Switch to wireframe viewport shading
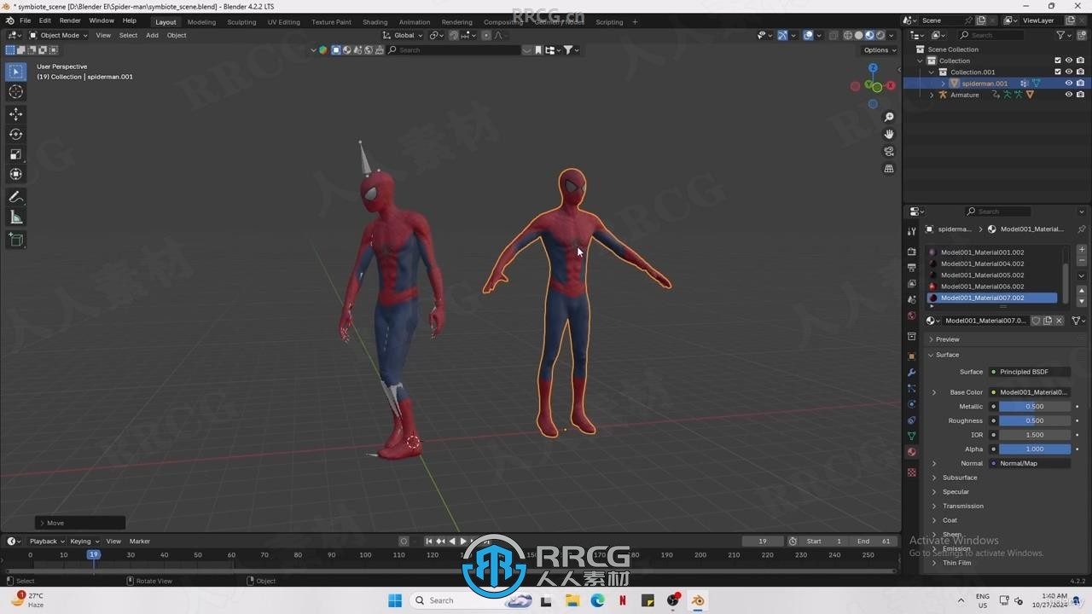1092x614 pixels. (x=848, y=35)
